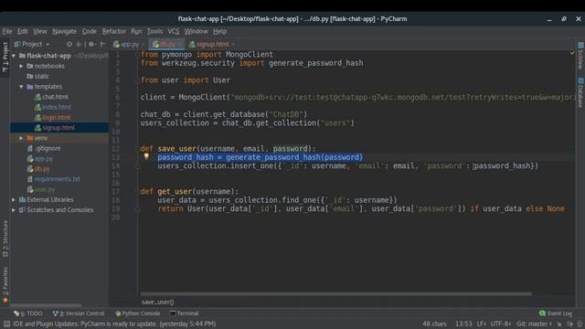Image resolution: width=585 pixels, height=329 pixels.
Task: Toggle the read-only lock icon
Action: point(558,324)
